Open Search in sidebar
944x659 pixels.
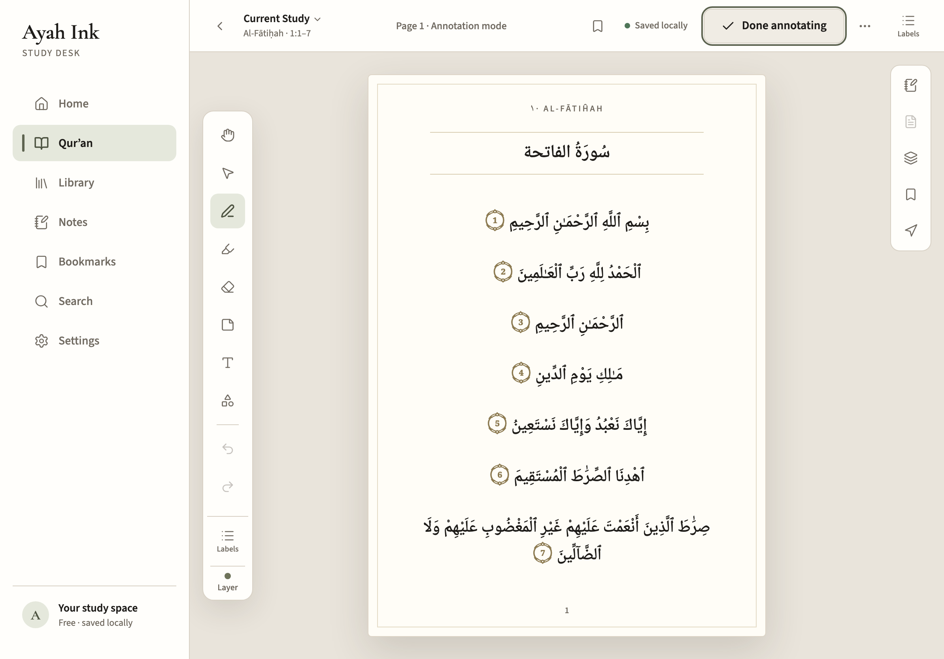click(x=94, y=301)
